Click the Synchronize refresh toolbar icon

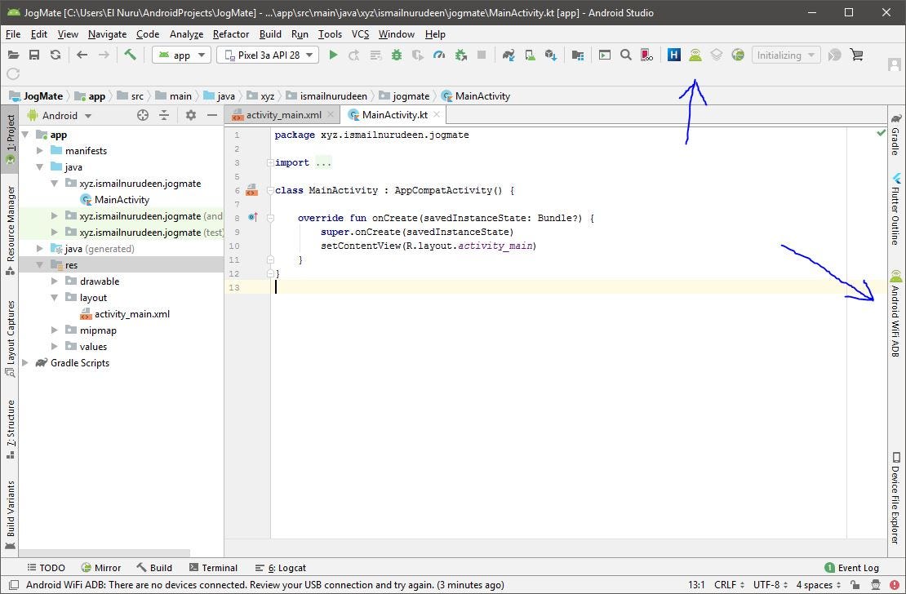pyautogui.click(x=56, y=55)
